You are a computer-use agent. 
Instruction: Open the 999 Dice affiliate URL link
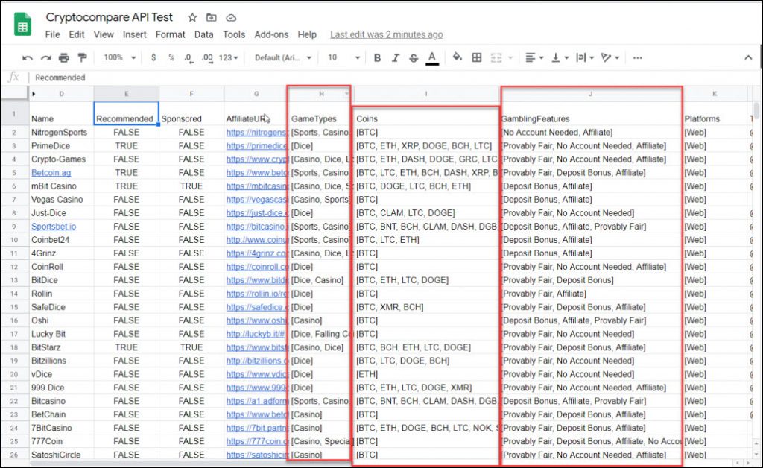(x=257, y=388)
